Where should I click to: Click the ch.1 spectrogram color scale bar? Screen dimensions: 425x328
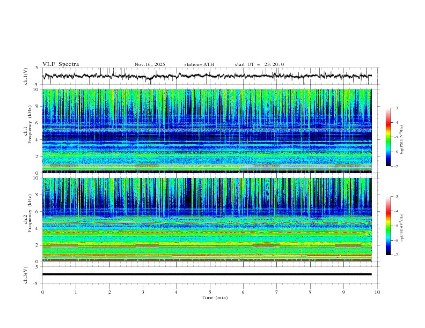(388, 137)
